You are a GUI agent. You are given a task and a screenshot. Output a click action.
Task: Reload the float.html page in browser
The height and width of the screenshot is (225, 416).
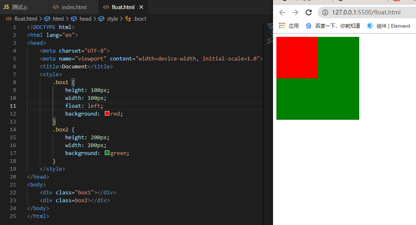point(309,12)
